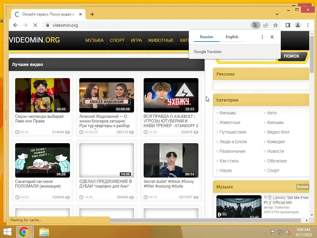Select English tab in translate popup
The image size is (317, 238).
pyautogui.click(x=232, y=37)
